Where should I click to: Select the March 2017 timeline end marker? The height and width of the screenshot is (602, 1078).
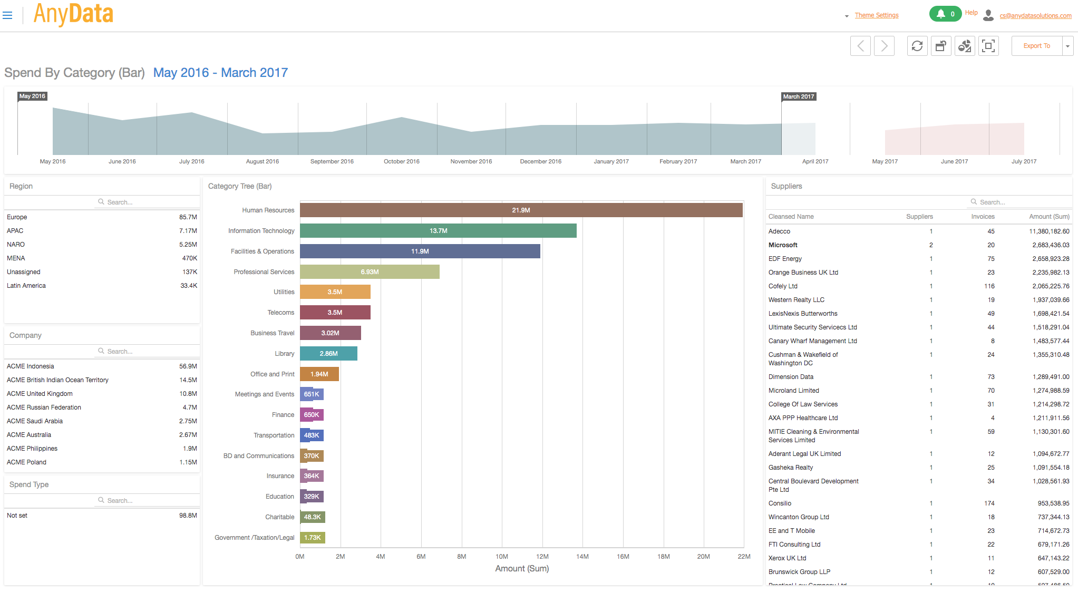tap(799, 96)
